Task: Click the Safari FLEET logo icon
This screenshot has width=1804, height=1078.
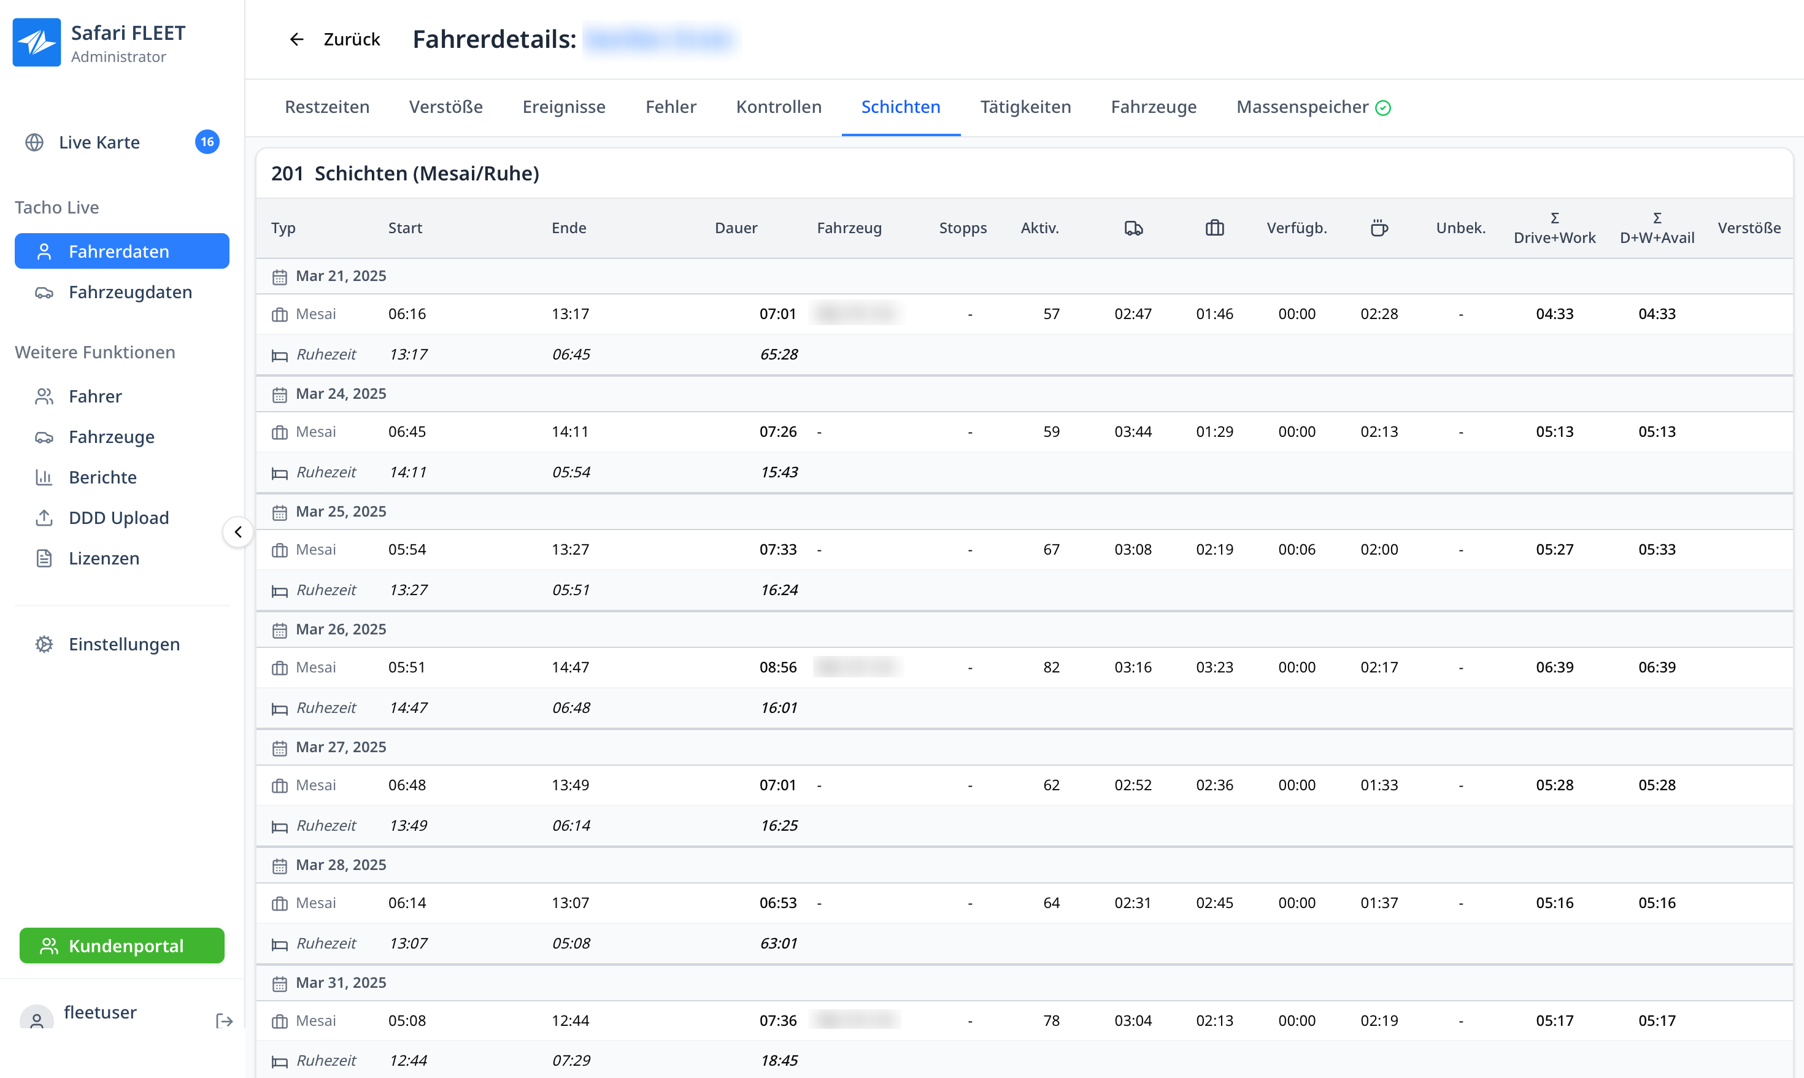Action: click(36, 42)
